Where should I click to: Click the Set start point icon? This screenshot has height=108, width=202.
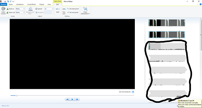68,9
